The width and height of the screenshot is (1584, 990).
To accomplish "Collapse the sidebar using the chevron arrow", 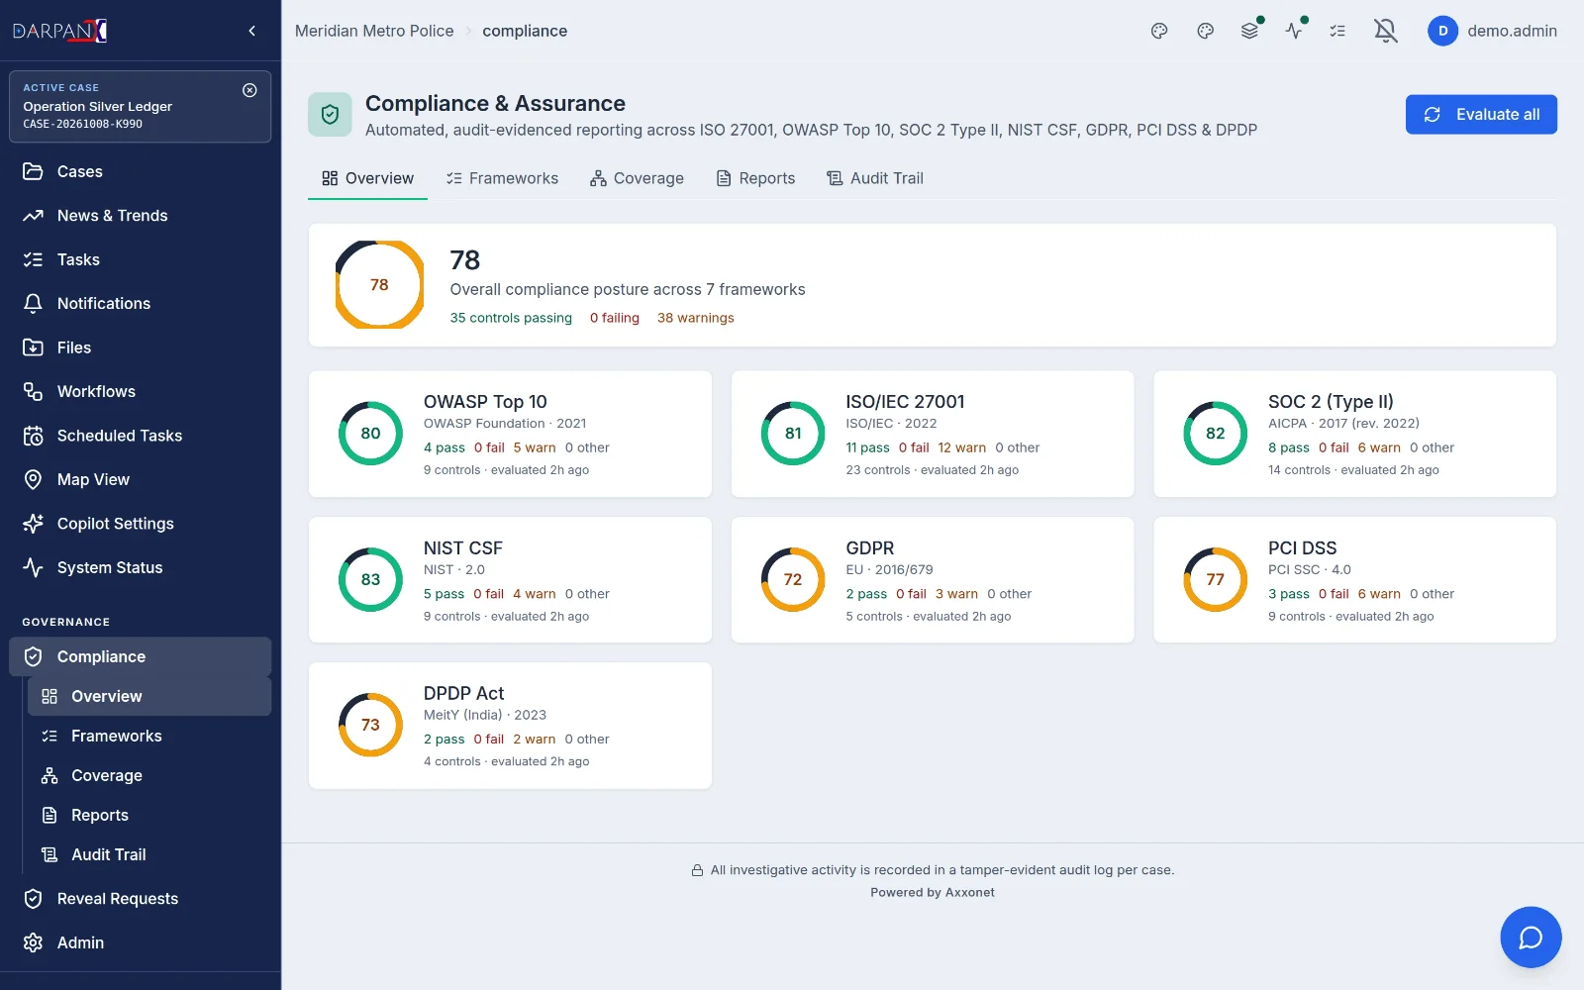I will 251,31.
